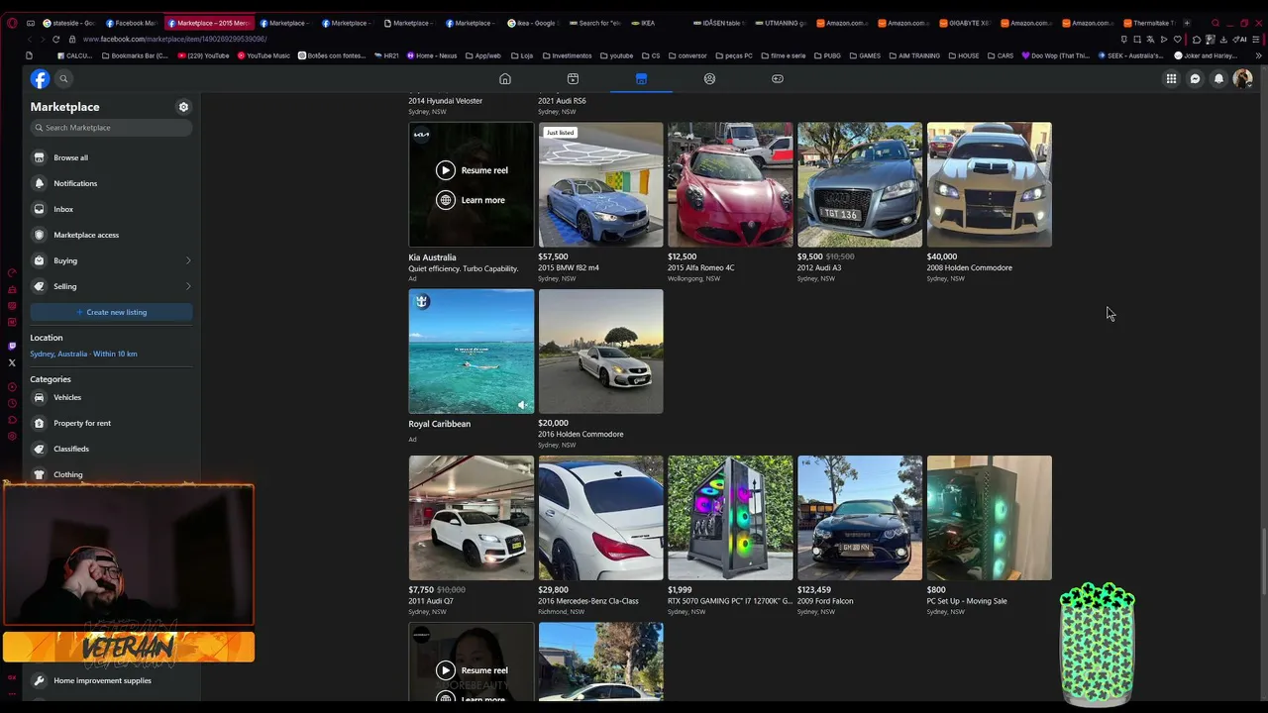Open the Facebook apps grid menu
Viewport: 1268px width, 713px height.
pyautogui.click(x=1171, y=78)
